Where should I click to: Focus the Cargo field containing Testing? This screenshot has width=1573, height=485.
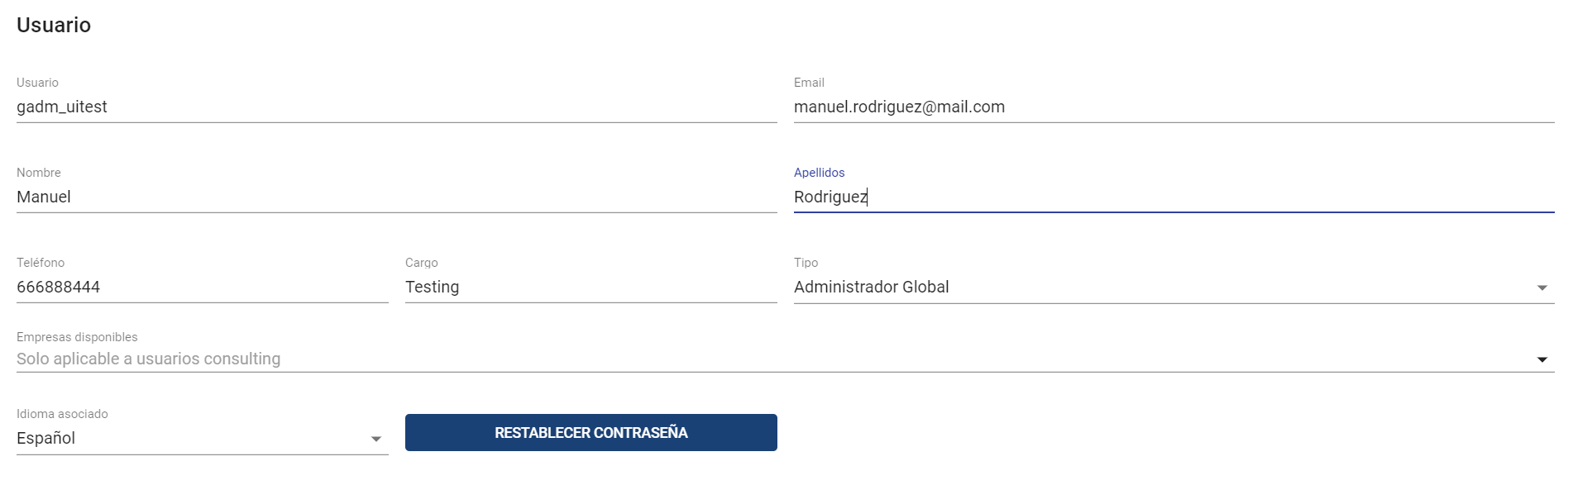click(590, 288)
